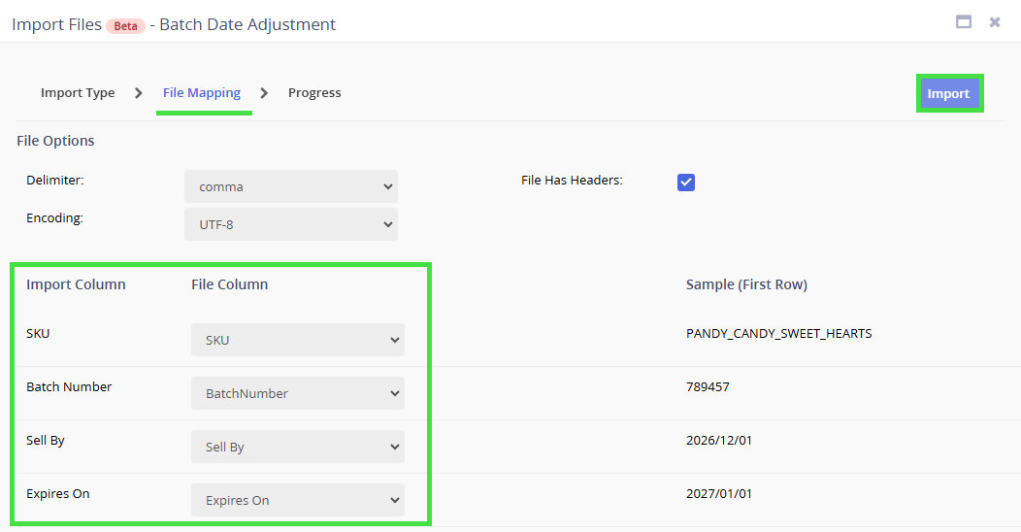Open the Encoding dropdown showing UTF-8
Screen dimensions: 1021x532
coord(290,224)
